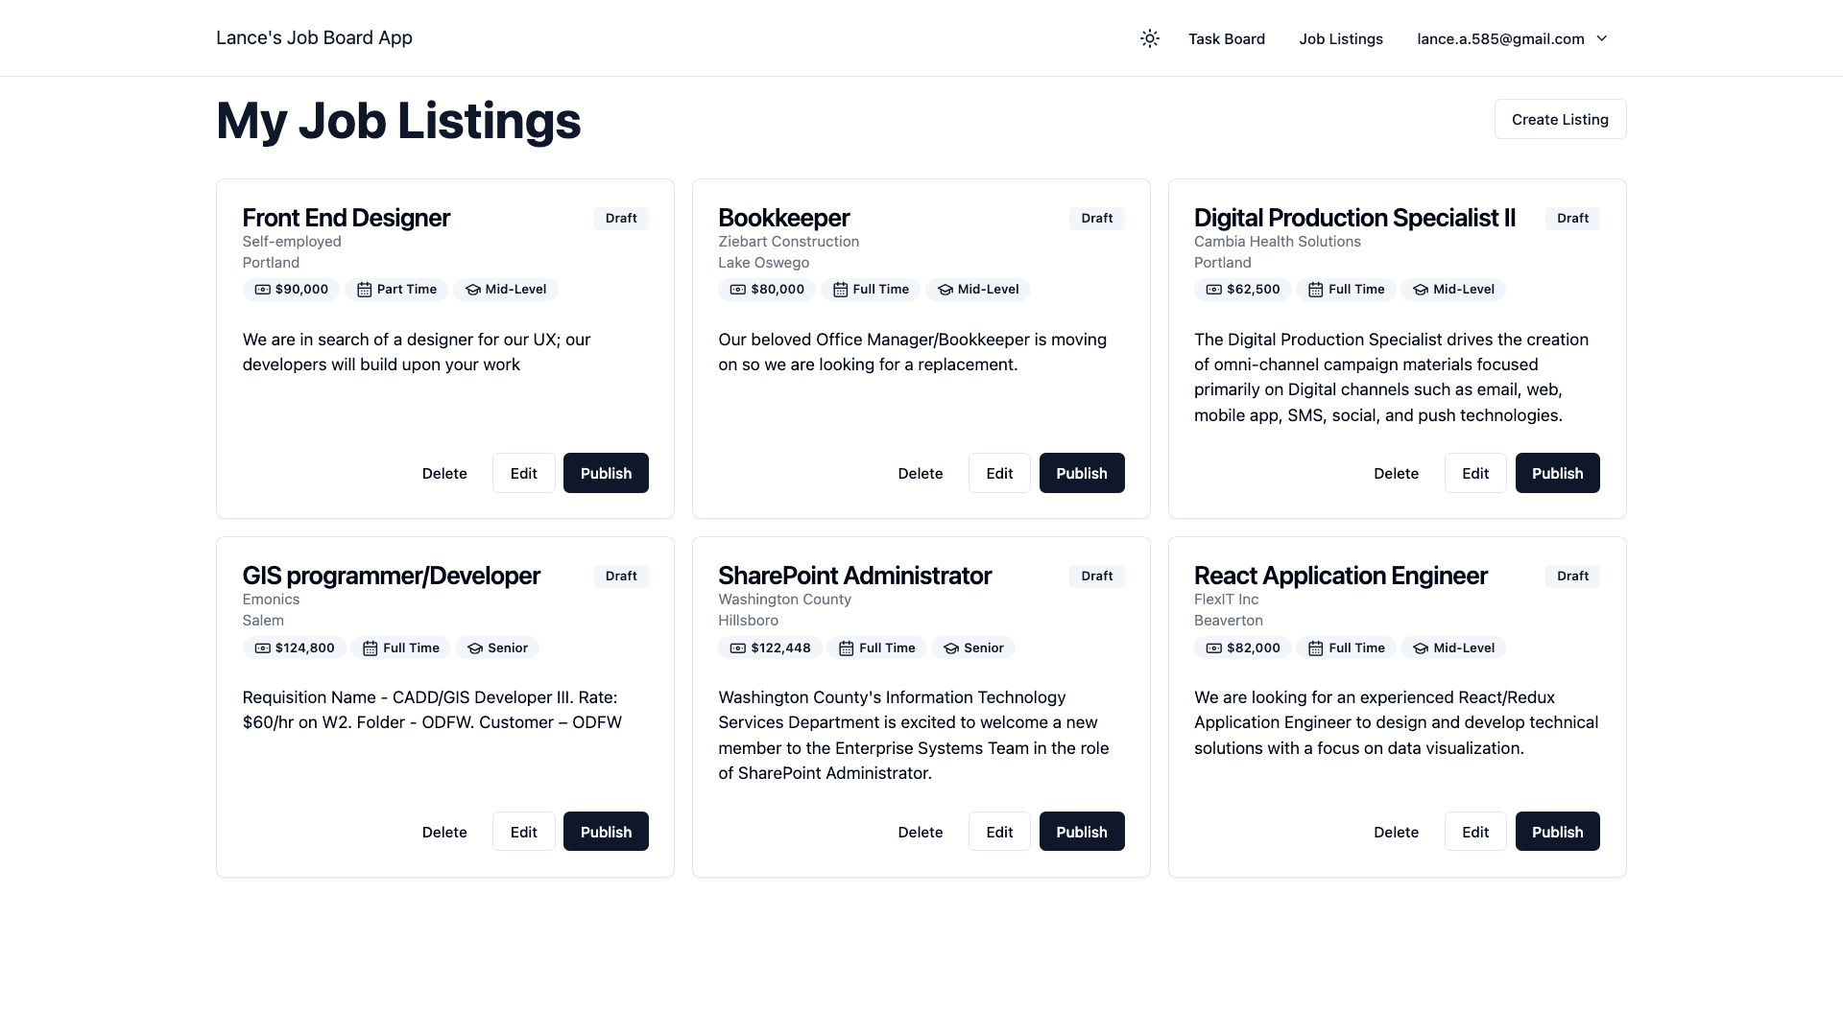Expand the account chevron next to email
Viewport: 1843px width, 1036px height.
click(1601, 38)
